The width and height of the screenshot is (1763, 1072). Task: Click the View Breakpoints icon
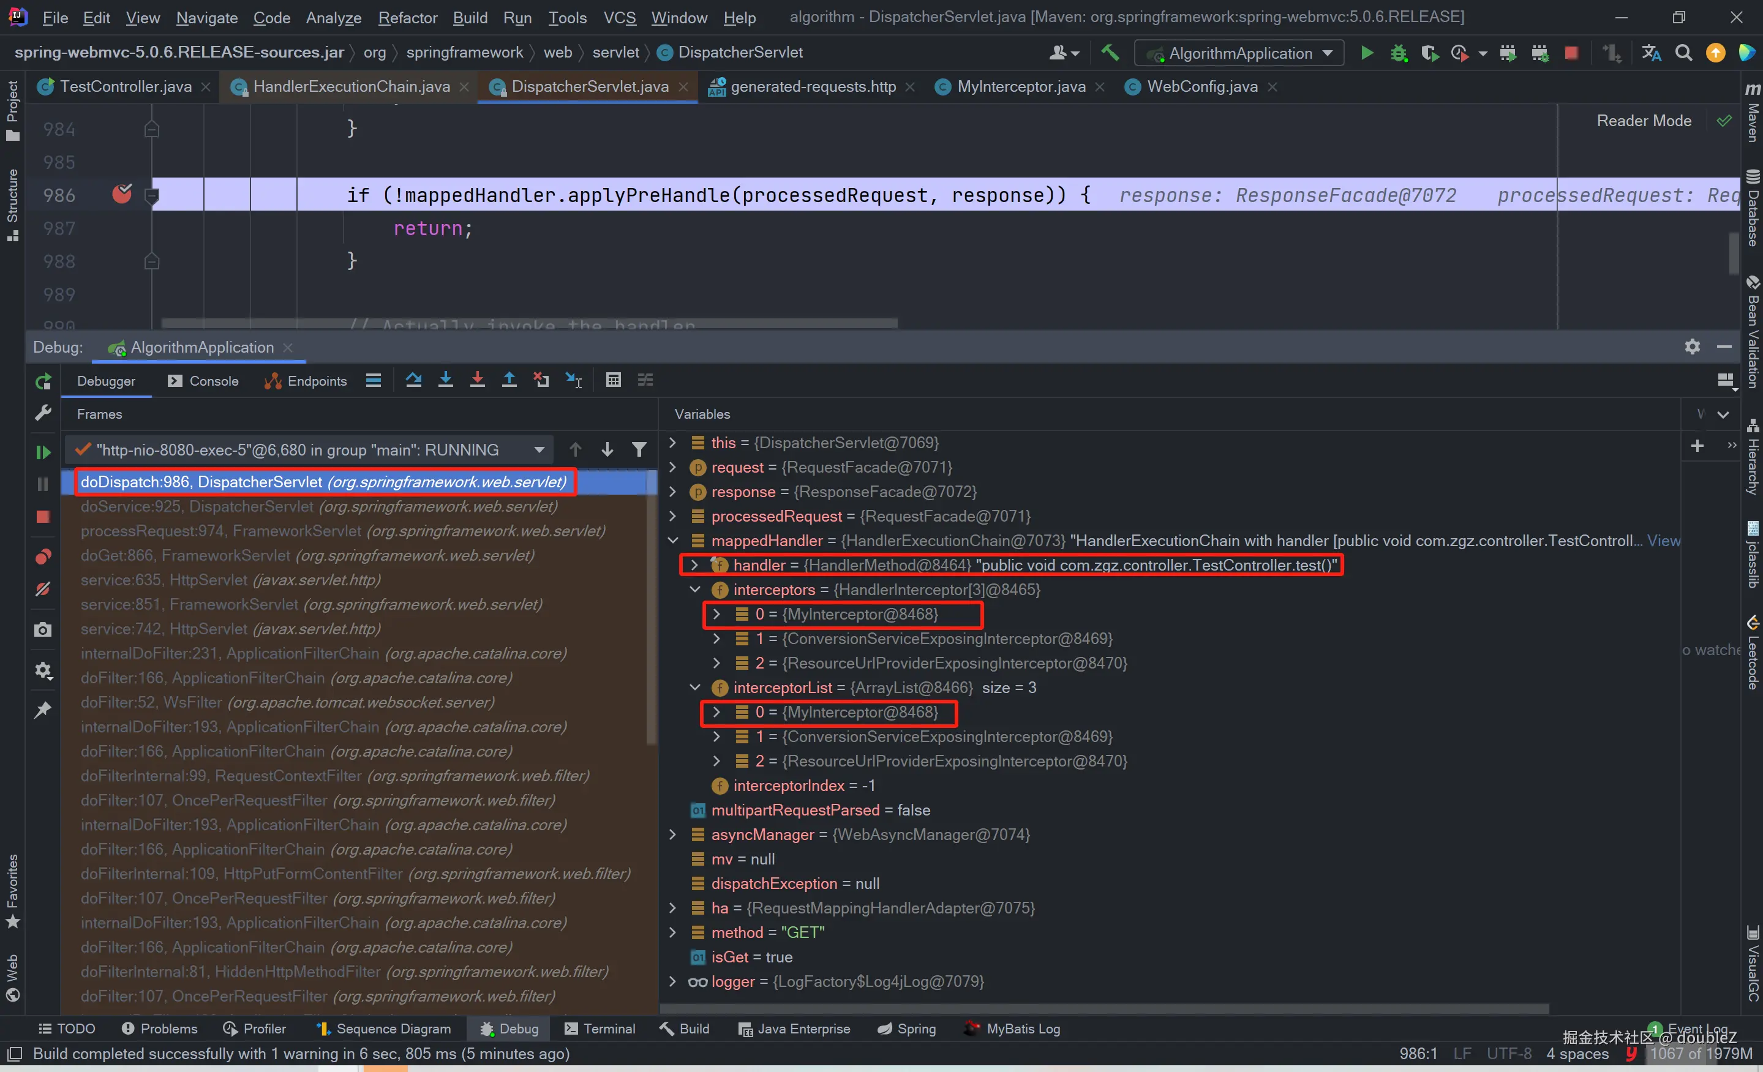point(43,557)
